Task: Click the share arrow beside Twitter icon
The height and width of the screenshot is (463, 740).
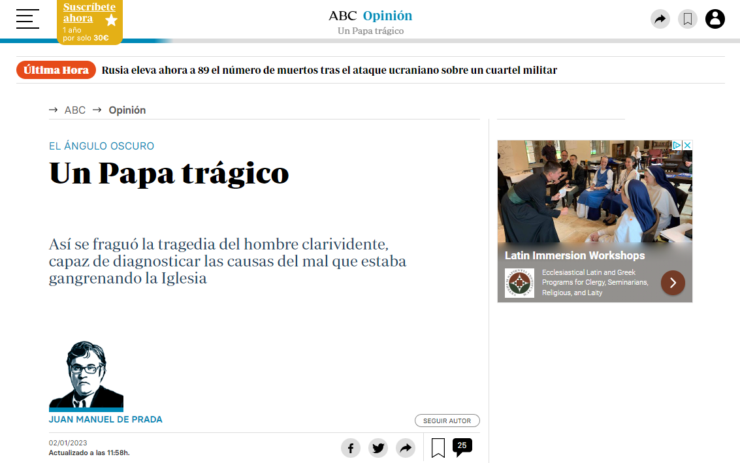Action: pyautogui.click(x=406, y=448)
